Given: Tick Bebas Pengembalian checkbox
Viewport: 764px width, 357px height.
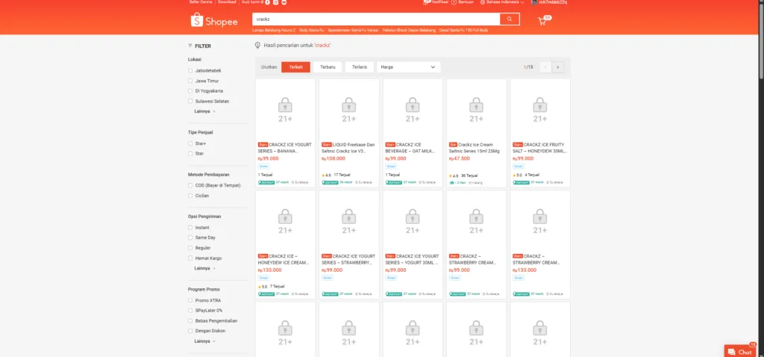Looking at the screenshot, I should [x=190, y=321].
